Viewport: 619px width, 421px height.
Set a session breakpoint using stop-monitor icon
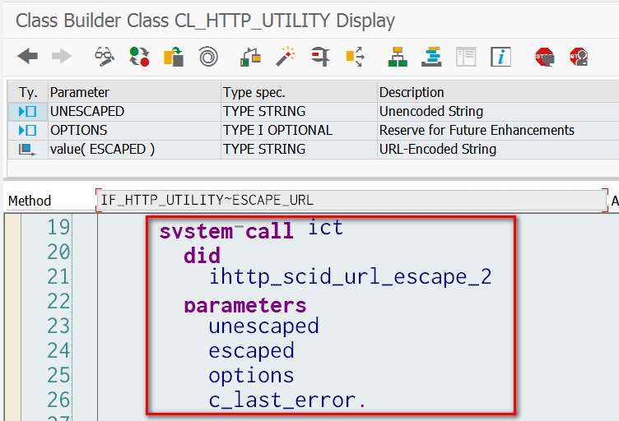point(545,57)
